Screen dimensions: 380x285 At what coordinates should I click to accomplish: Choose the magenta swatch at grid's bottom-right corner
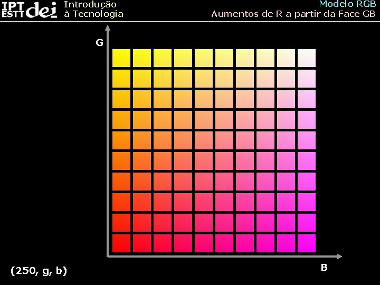click(307, 243)
